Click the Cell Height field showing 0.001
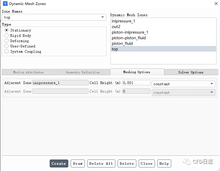The height and width of the screenshot is (171, 220). 136,83
